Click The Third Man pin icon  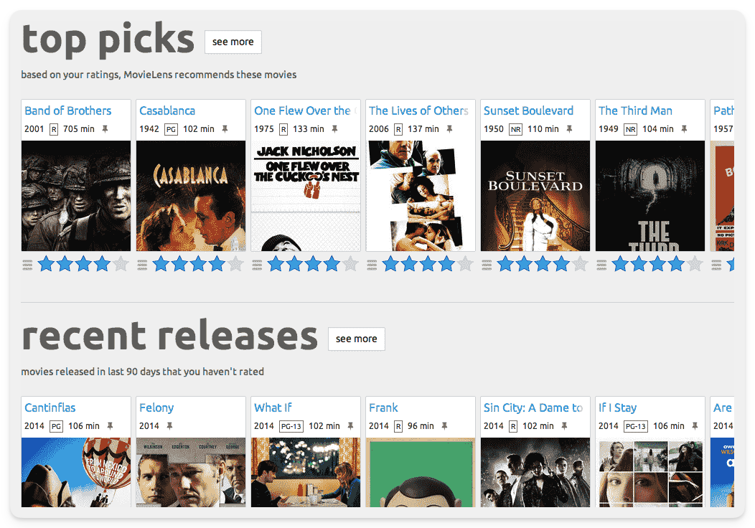coord(684,129)
